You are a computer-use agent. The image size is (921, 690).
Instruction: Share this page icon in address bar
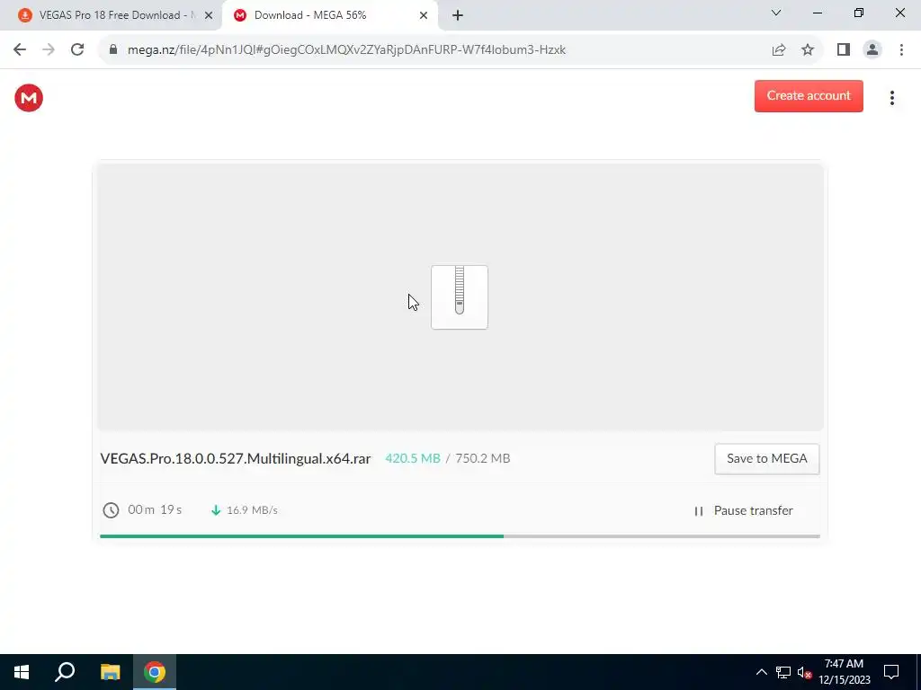coord(779,49)
